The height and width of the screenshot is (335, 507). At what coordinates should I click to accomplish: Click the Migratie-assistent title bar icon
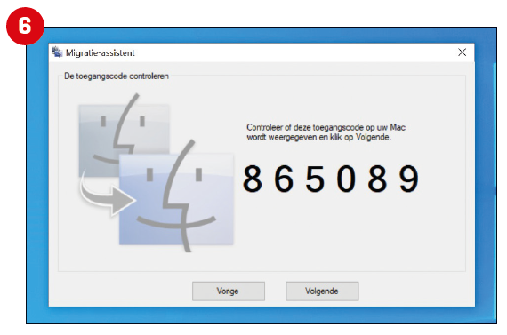click(x=57, y=52)
